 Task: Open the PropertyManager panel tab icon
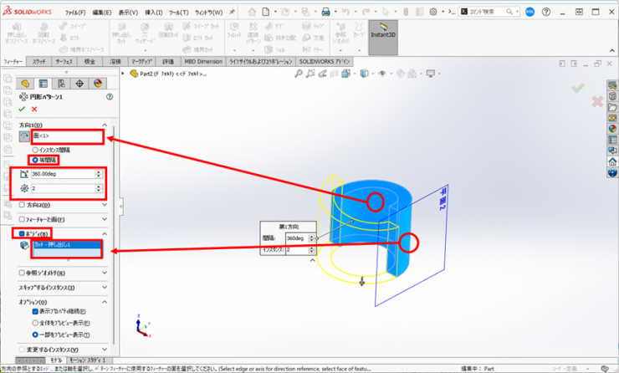coord(43,84)
